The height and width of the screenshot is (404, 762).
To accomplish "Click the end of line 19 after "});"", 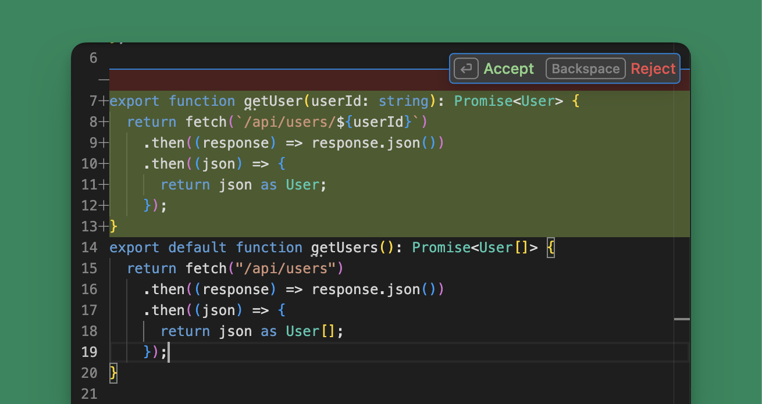I will pyautogui.click(x=169, y=352).
